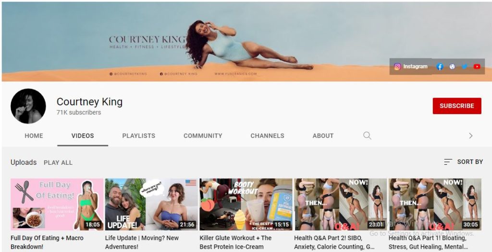
Task: Click title 'Killer Glute Workout + The Best Protein Ice-Cream'
Action: point(235,242)
